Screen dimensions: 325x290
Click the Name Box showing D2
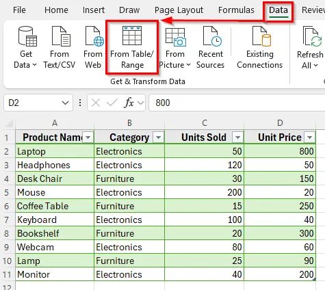(x=38, y=103)
